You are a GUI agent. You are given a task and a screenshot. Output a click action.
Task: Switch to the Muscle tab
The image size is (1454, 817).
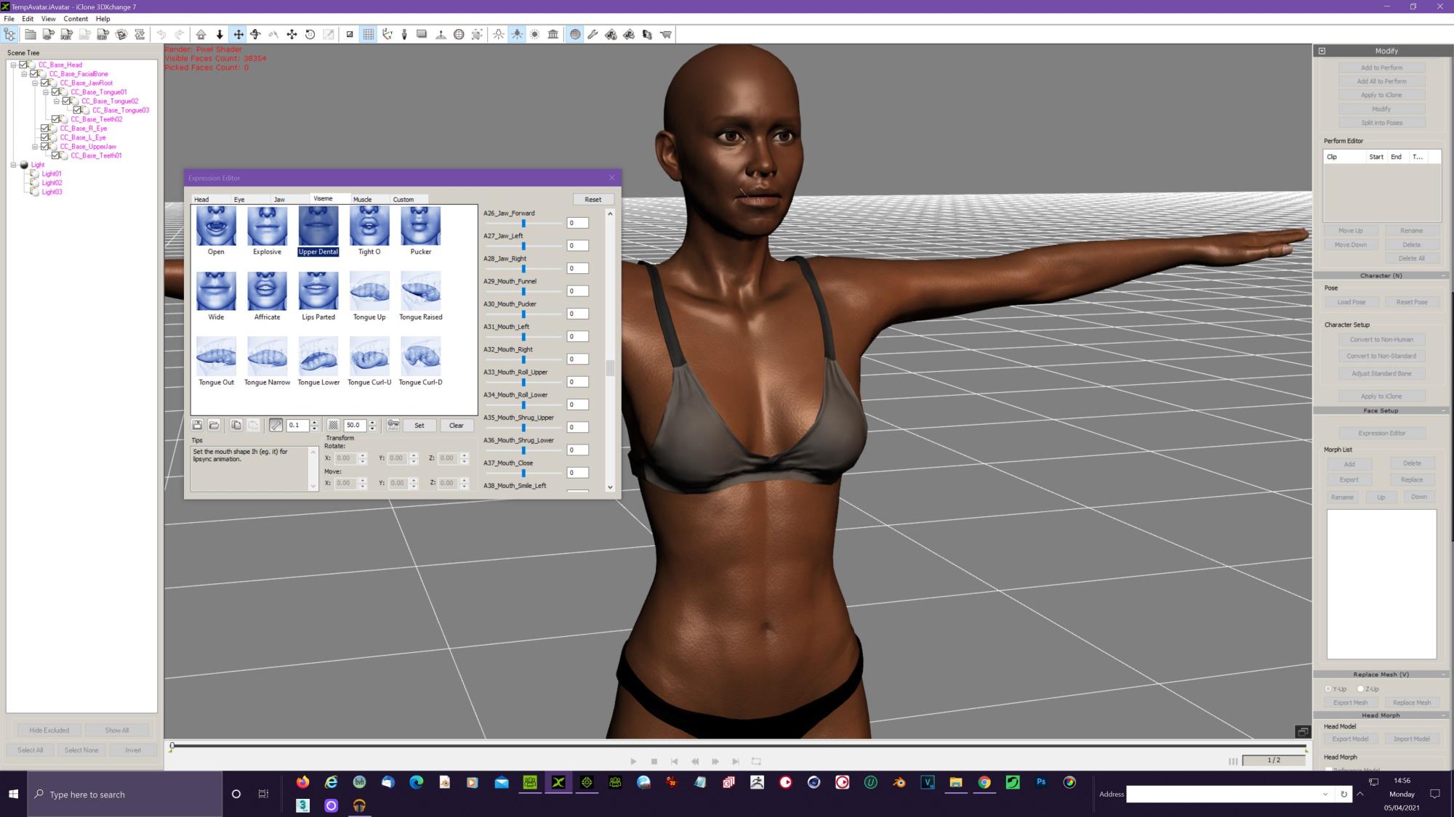362,199
